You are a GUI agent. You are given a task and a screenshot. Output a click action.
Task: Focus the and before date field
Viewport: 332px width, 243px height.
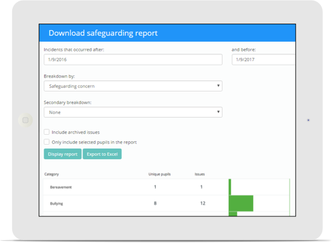click(x=264, y=60)
